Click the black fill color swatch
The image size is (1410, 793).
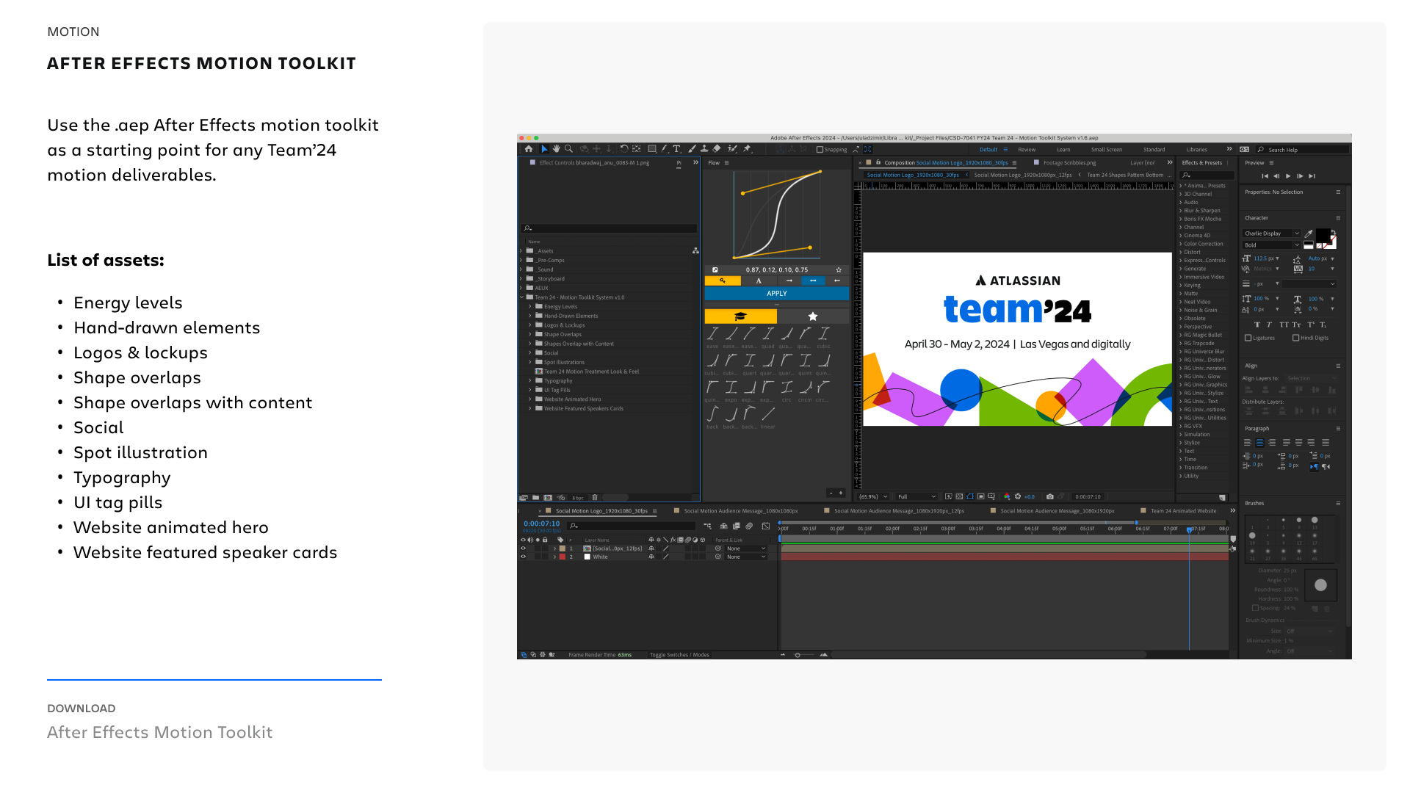click(x=1322, y=235)
